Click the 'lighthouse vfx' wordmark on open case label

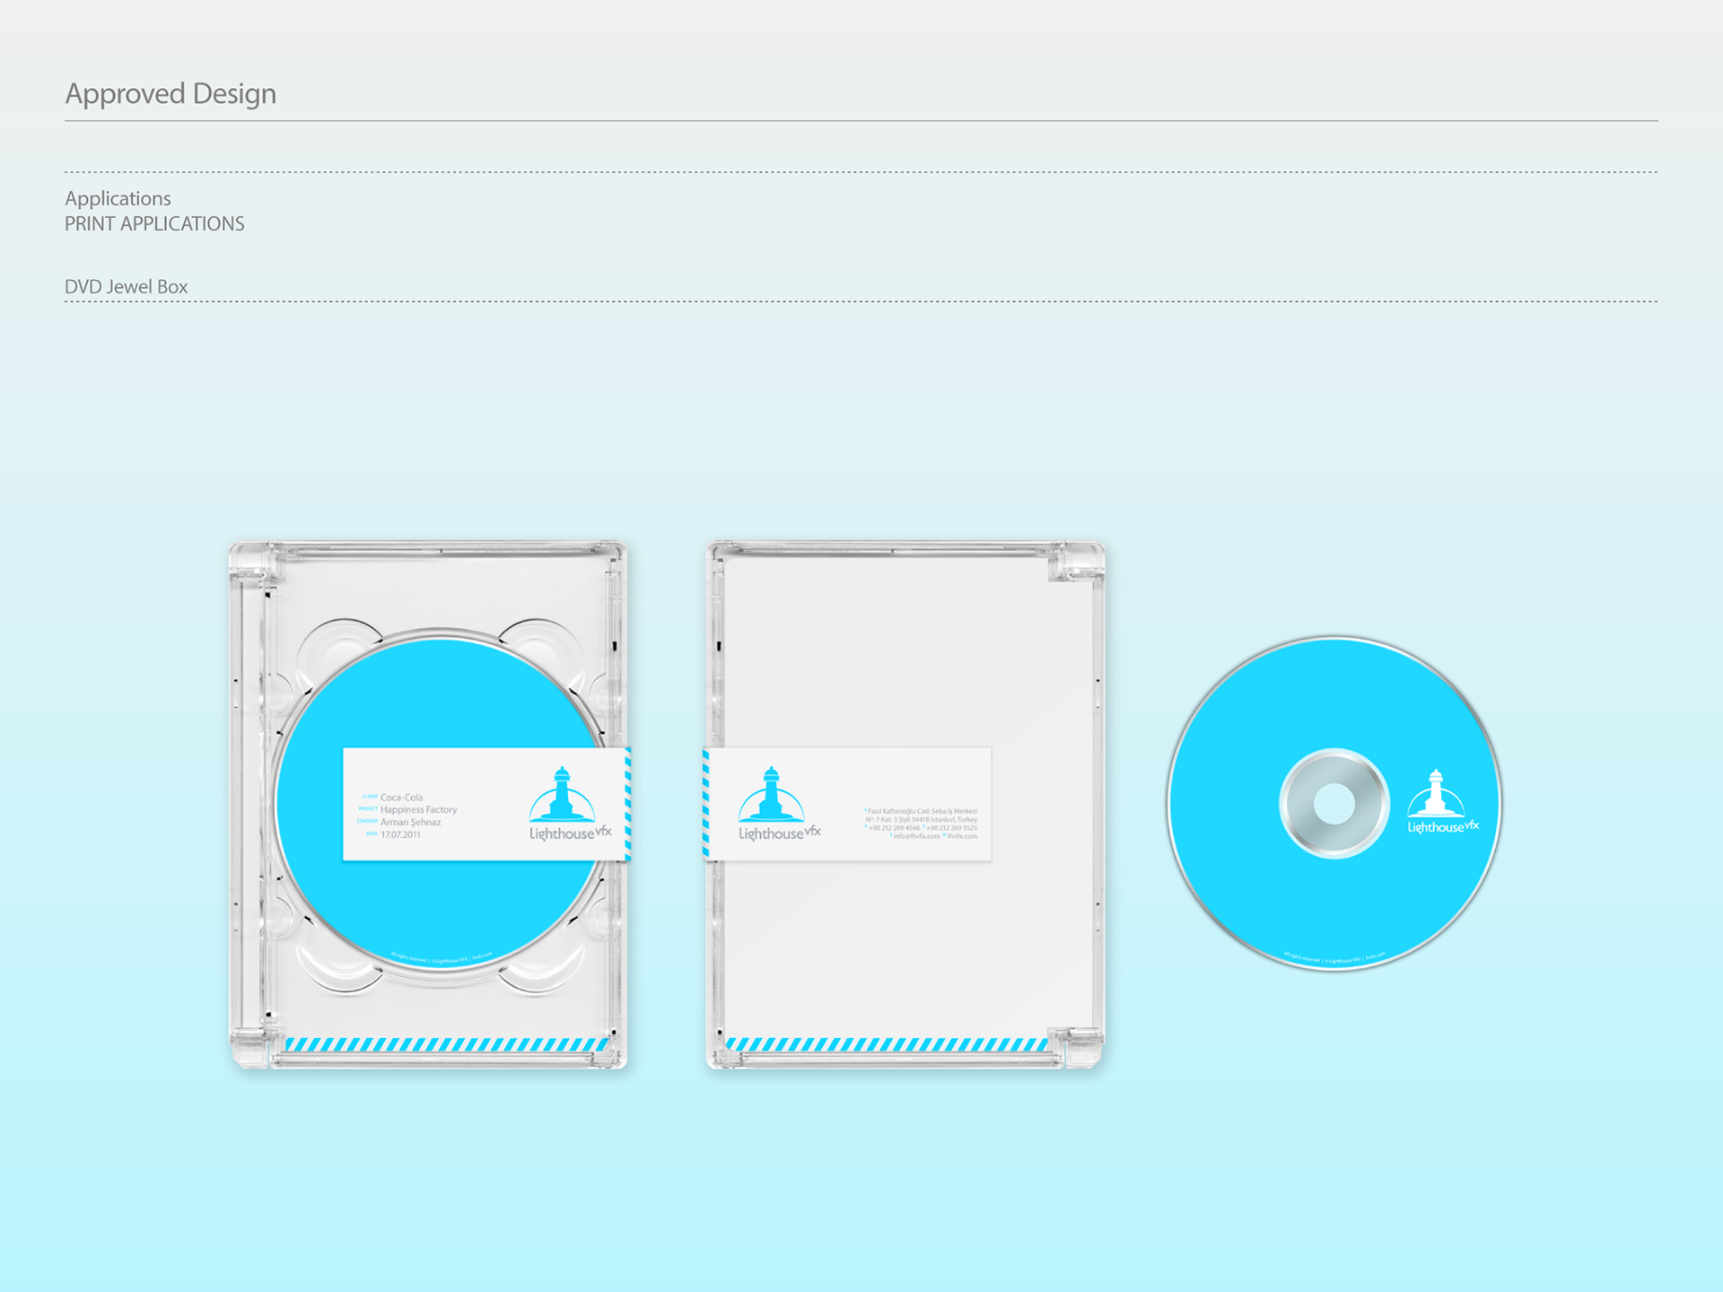[571, 833]
